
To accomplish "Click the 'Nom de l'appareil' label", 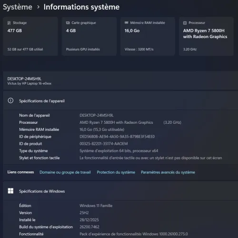I will [34, 115].
